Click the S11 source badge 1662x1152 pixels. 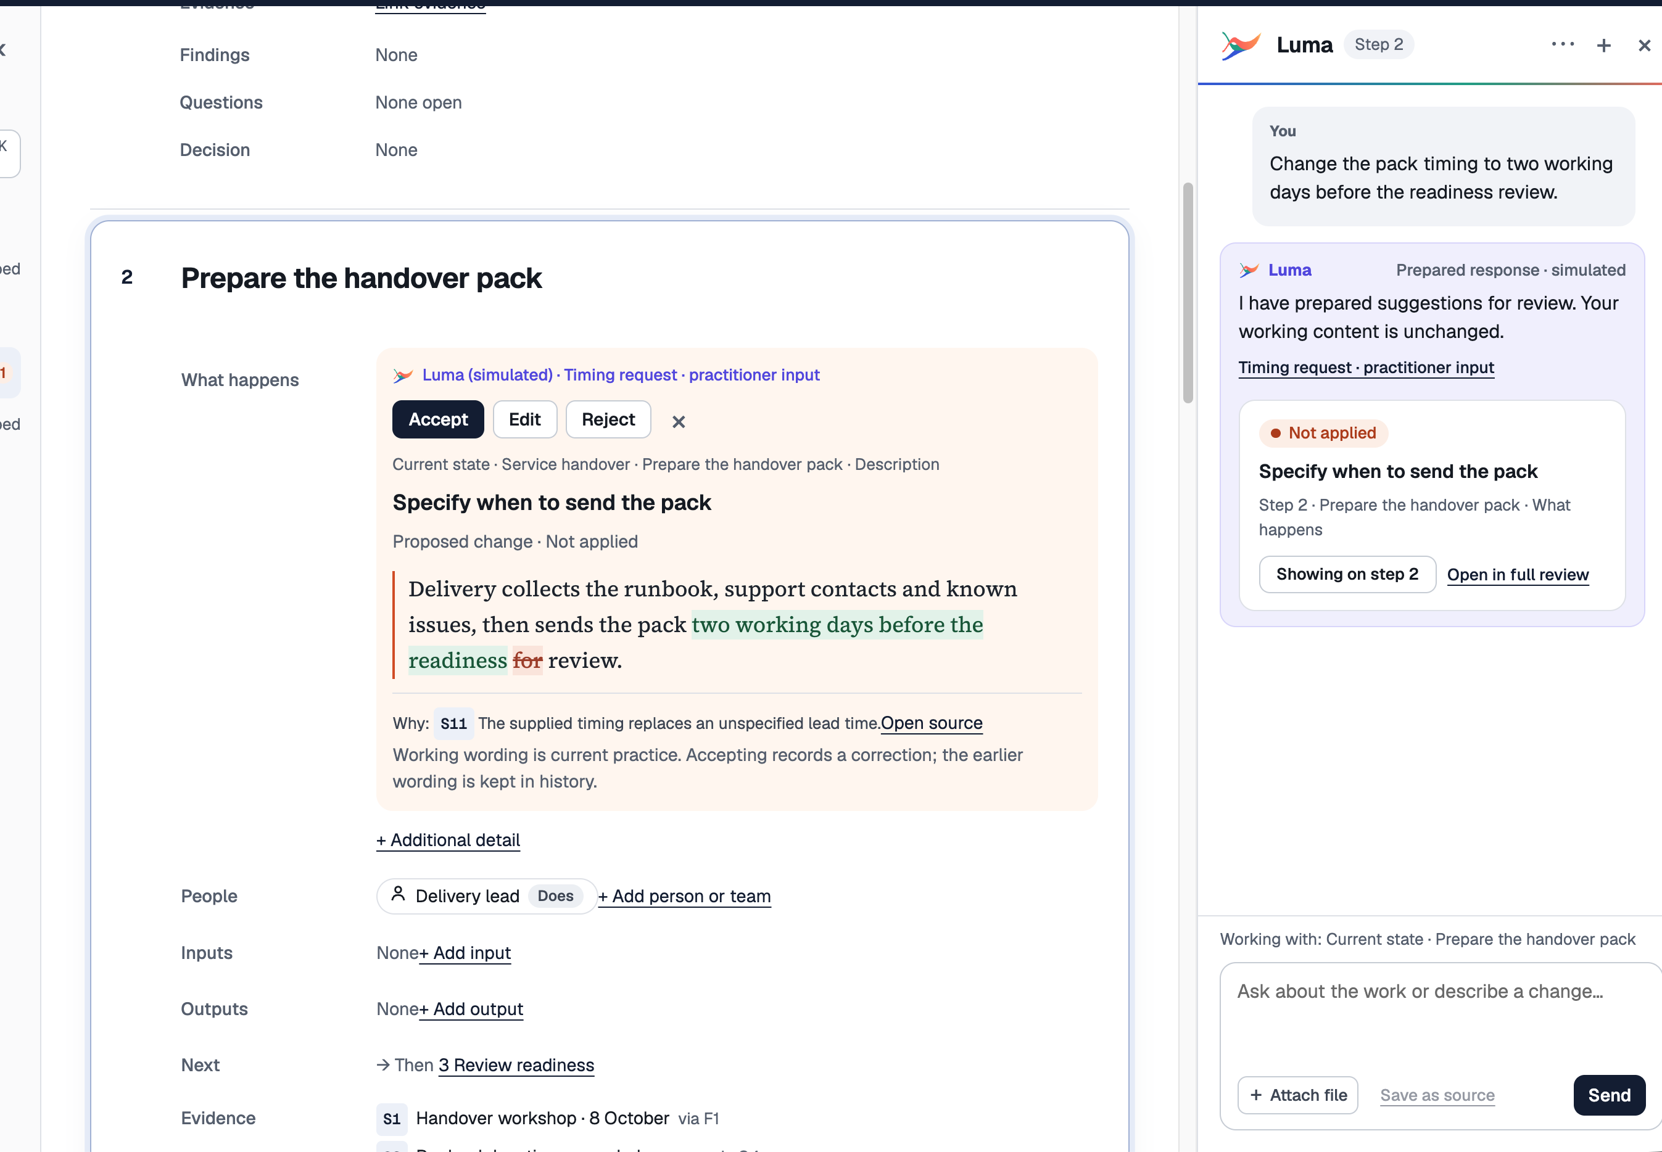click(x=453, y=723)
